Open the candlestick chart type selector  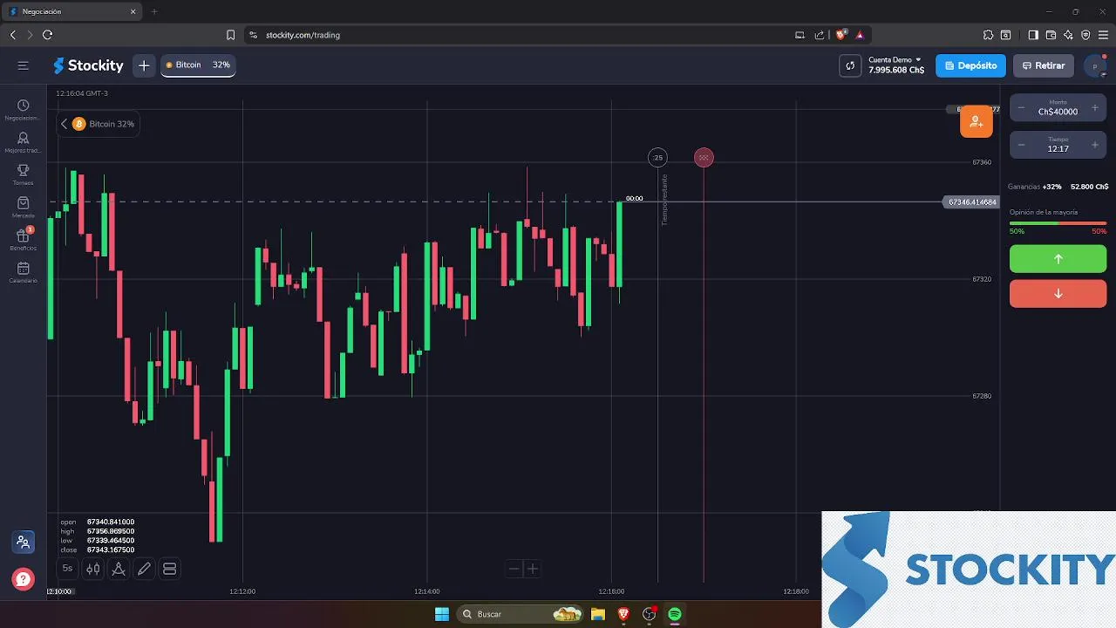click(92, 569)
